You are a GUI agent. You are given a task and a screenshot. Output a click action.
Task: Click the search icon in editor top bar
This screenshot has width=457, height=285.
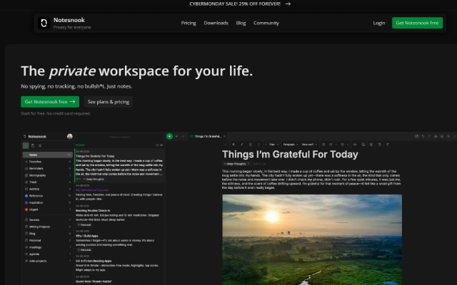448,136
